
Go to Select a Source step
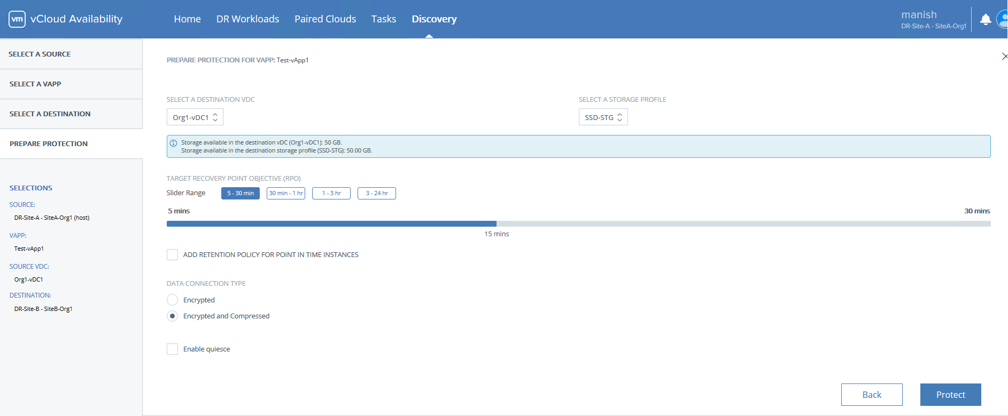pyautogui.click(x=71, y=54)
